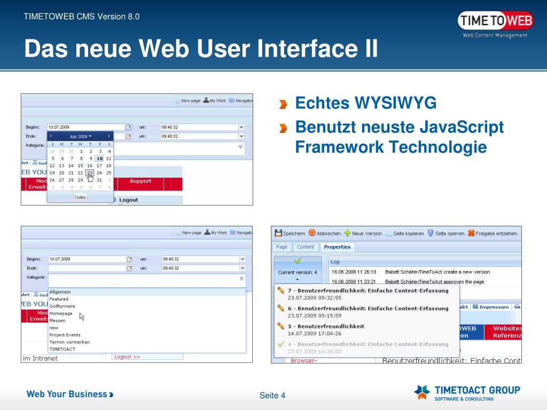
Task: Click the TIMETOACT GROUP logo
Action: (467, 392)
